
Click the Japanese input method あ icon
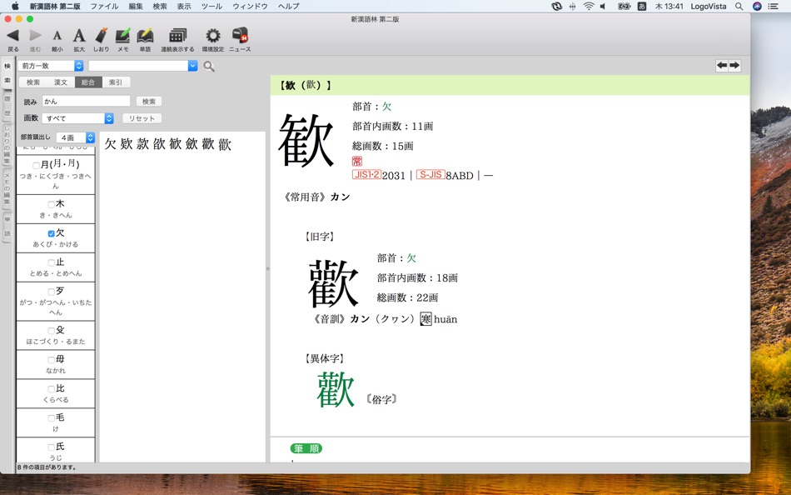(642, 7)
